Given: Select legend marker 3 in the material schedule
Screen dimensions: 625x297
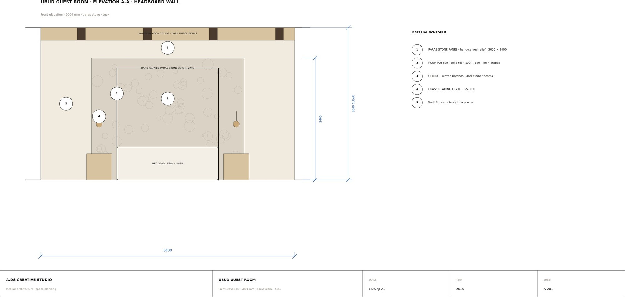Looking at the screenshot, I should [417, 76].
